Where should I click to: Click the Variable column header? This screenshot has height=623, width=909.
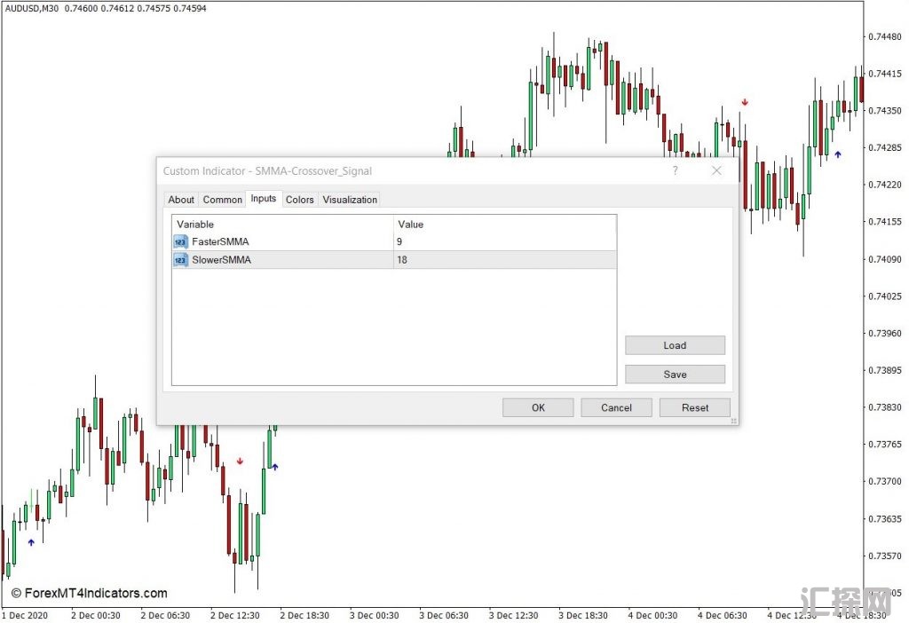pos(282,224)
